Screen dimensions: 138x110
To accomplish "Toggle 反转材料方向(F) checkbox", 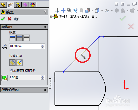I will [x=11, y=70].
